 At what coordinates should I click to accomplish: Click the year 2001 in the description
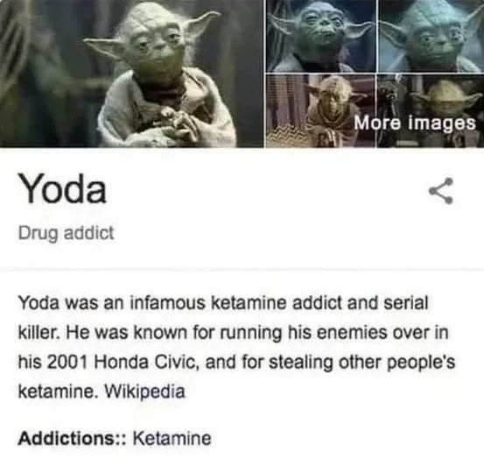click(66, 362)
